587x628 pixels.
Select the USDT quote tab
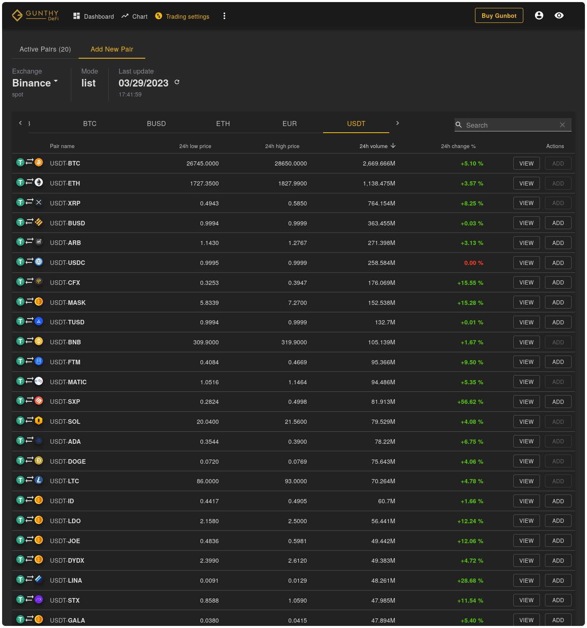pos(356,124)
